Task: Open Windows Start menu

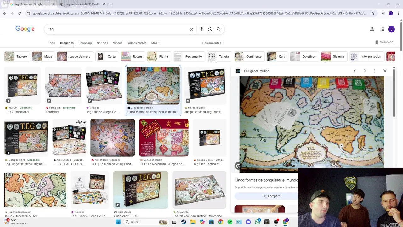Action: (118, 222)
